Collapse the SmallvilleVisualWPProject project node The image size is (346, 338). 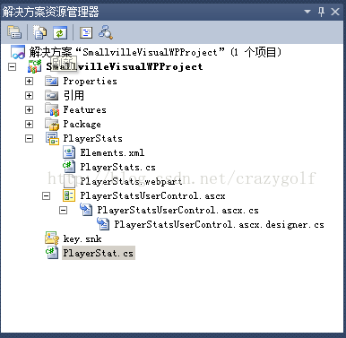[x=12, y=66]
